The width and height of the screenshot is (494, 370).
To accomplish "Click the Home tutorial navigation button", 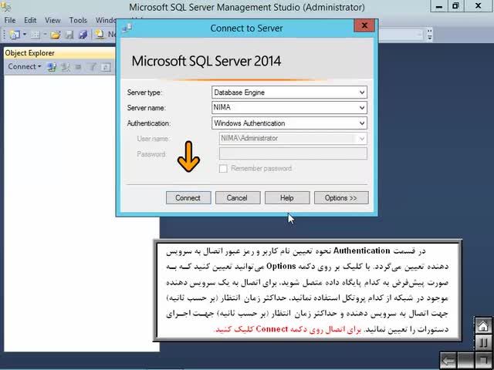I will pos(482,326).
